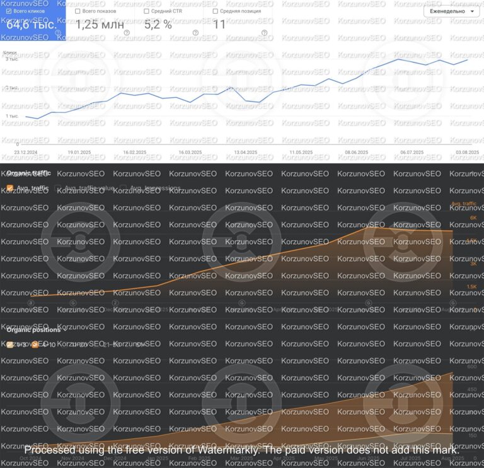Click the 19.01.2025 axis date
This screenshot has width=484, height=468.
(79, 152)
